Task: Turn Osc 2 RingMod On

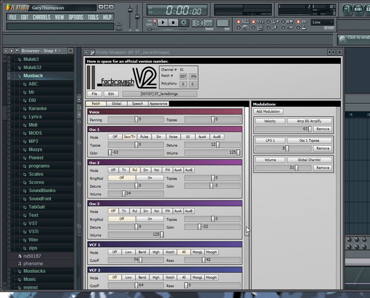Action: click(150, 178)
